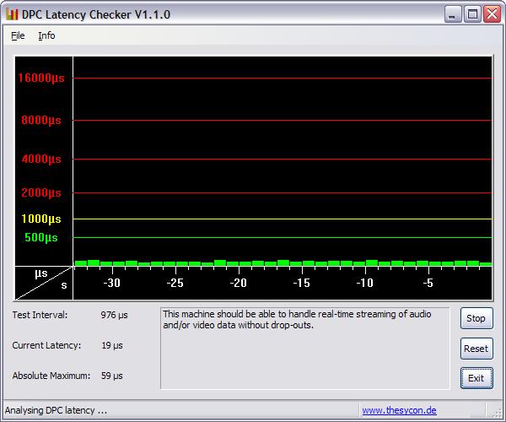Click the real-time streaming message text box
506x422 pixels.
[x=305, y=348]
